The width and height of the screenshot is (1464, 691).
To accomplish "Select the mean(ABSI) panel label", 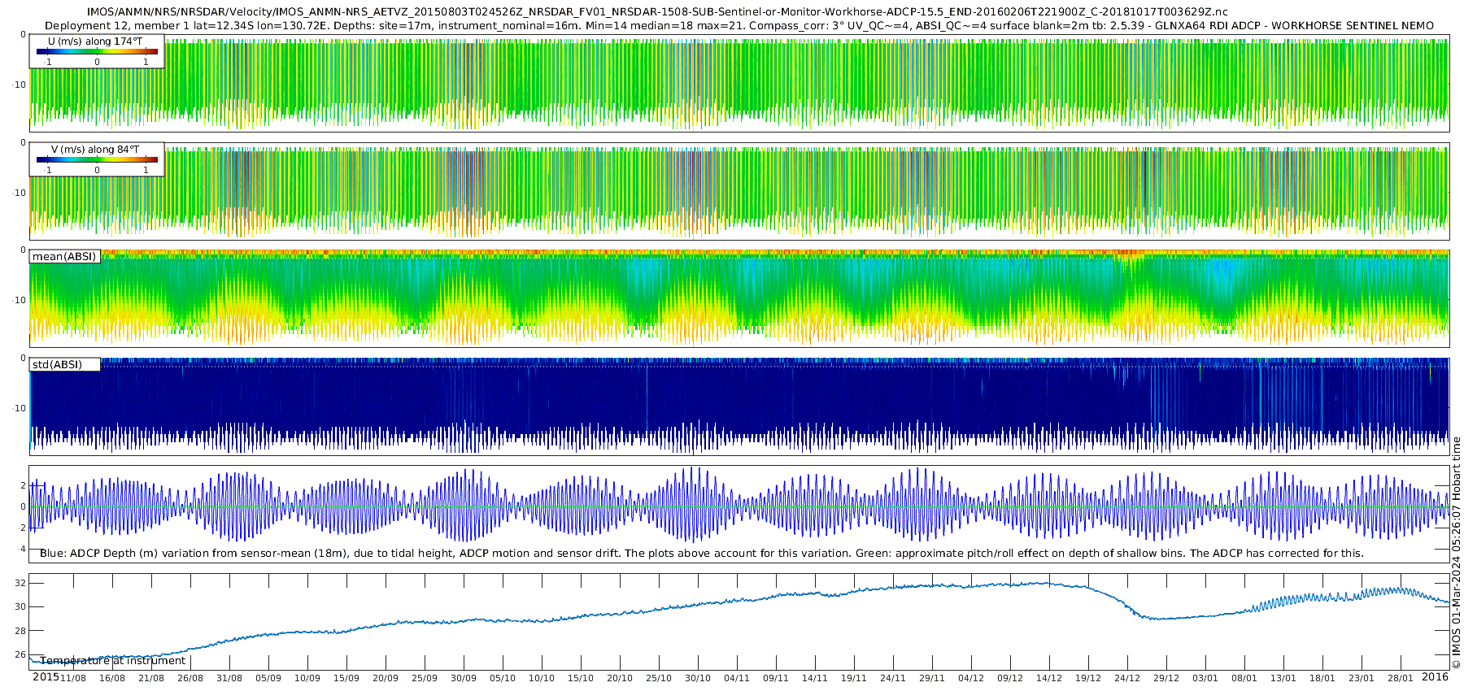I will [64, 257].
